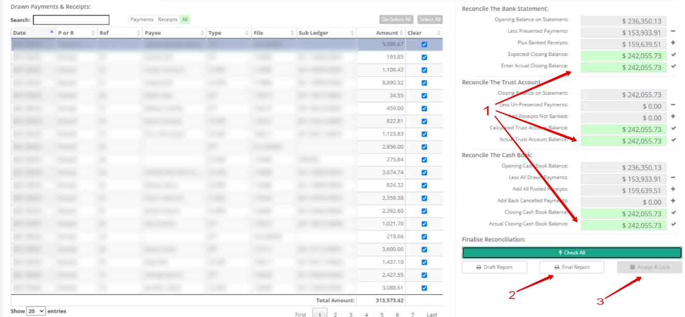
Task: Click minus icon beside Less Presented Payments
Action: click(x=673, y=32)
